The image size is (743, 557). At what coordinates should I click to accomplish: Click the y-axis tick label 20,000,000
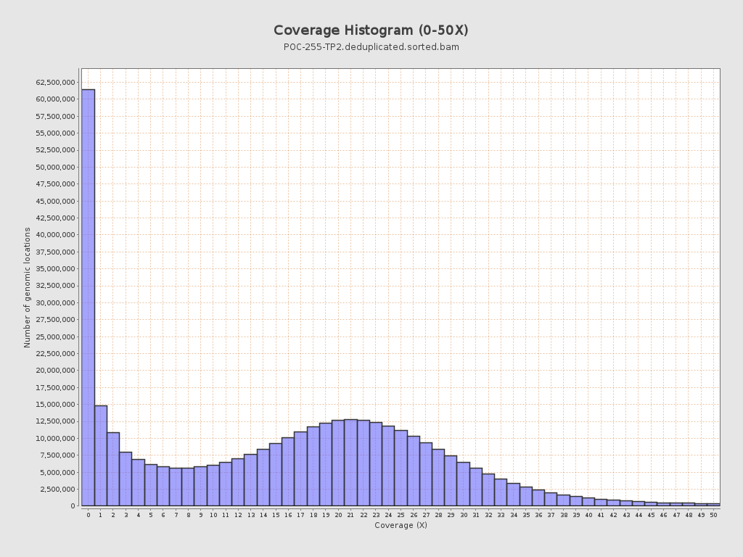(x=55, y=371)
